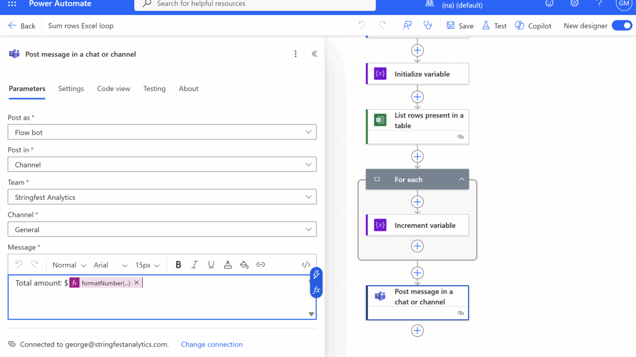This screenshot has height=357, width=636.
Task: Select the Post message canvas card
Action: pyautogui.click(x=417, y=302)
